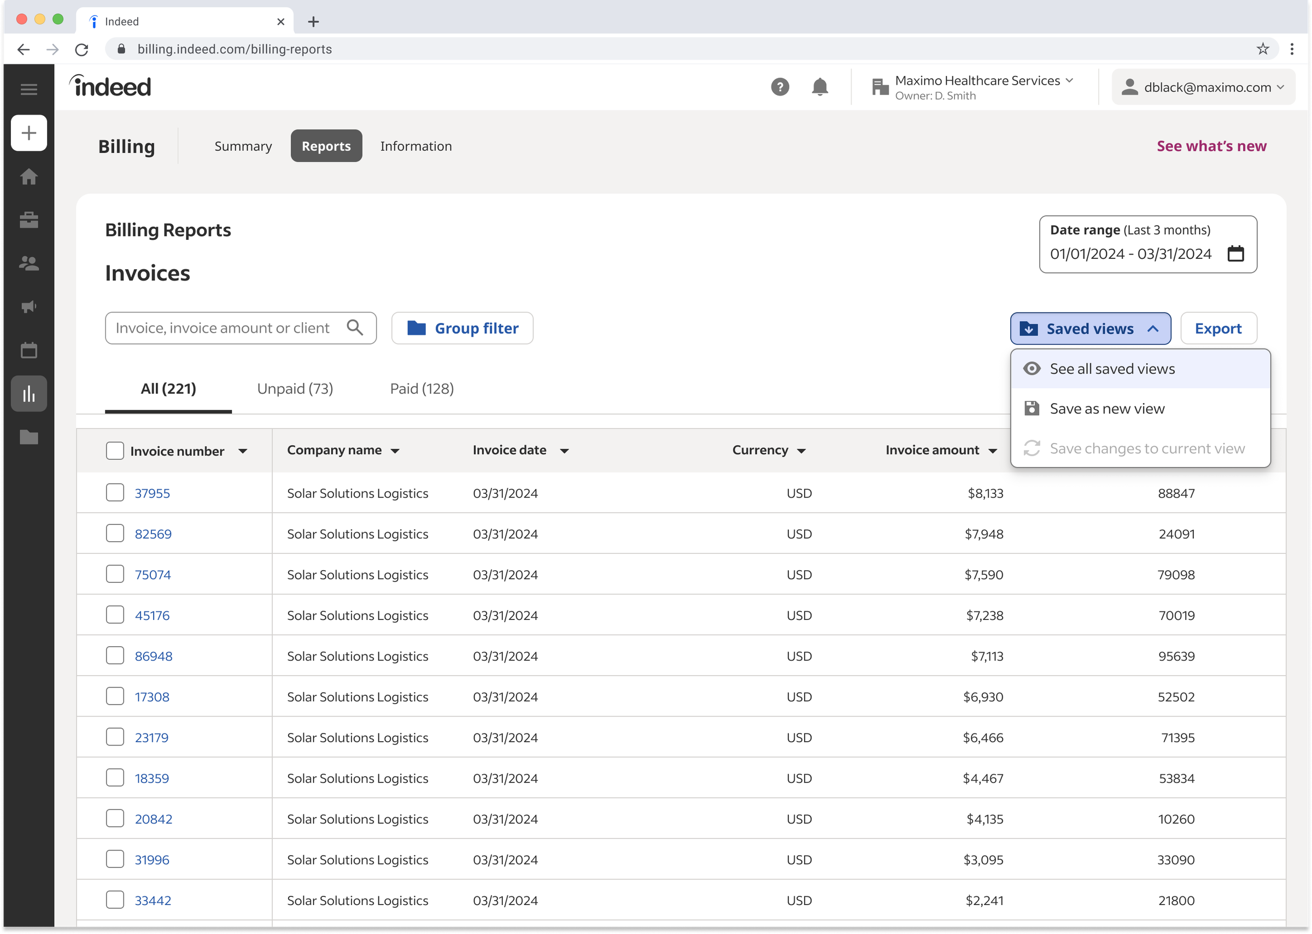Click the $8,133 invoice amount cell

coord(985,493)
